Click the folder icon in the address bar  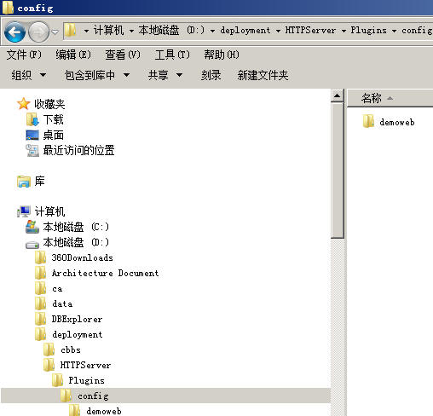70,30
